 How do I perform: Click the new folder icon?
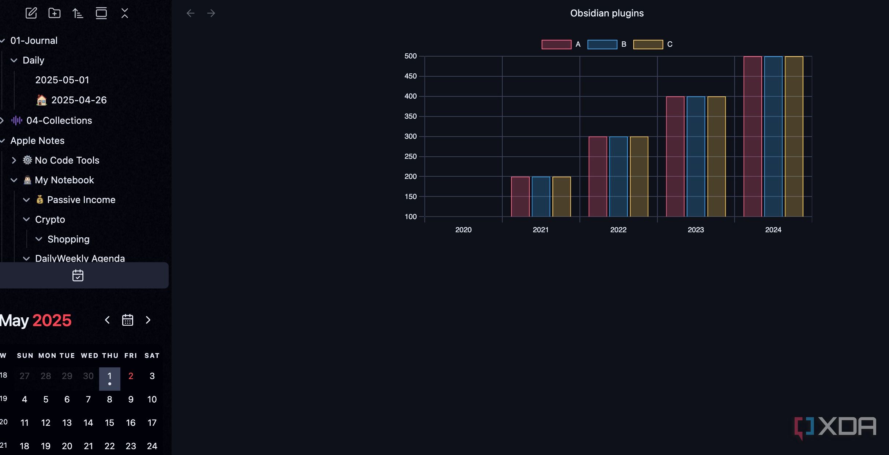pos(55,13)
